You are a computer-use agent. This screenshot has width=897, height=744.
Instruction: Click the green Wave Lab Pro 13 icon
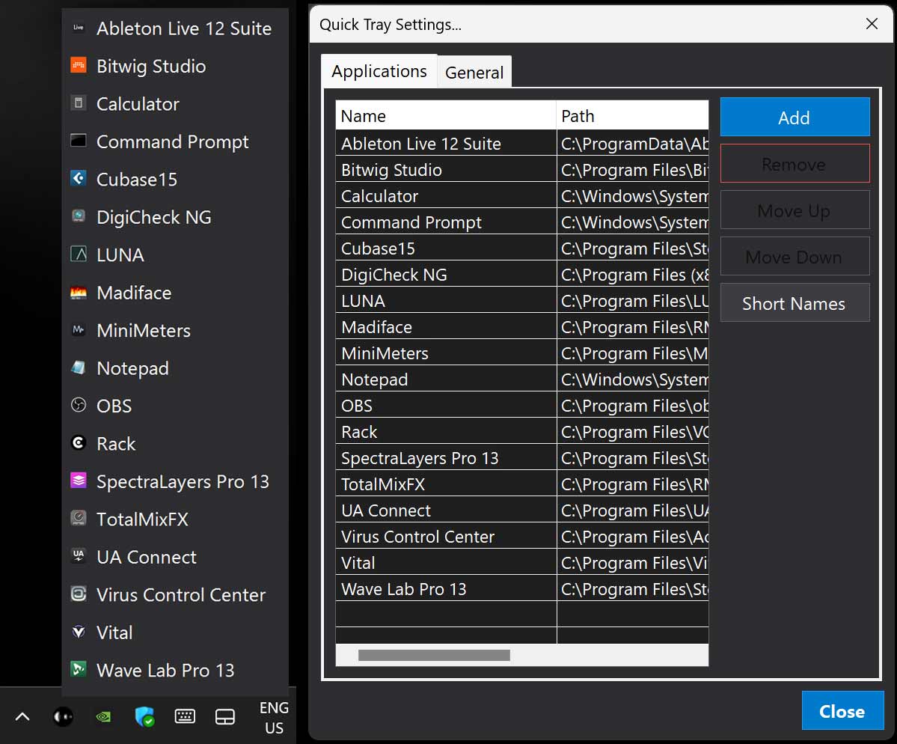click(79, 669)
